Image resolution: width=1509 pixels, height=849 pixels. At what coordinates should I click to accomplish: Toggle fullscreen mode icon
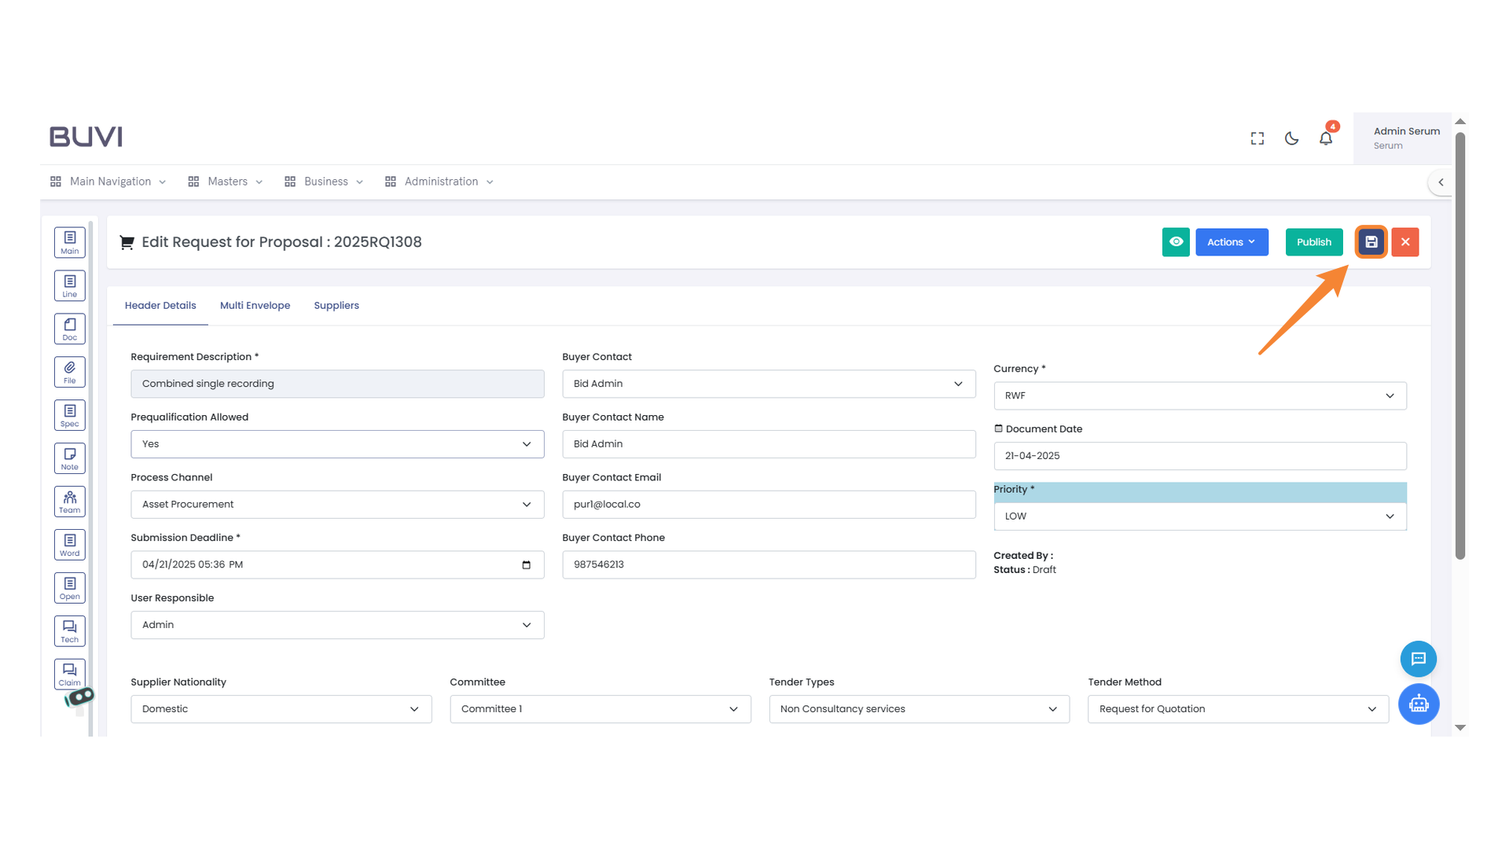coord(1257,138)
